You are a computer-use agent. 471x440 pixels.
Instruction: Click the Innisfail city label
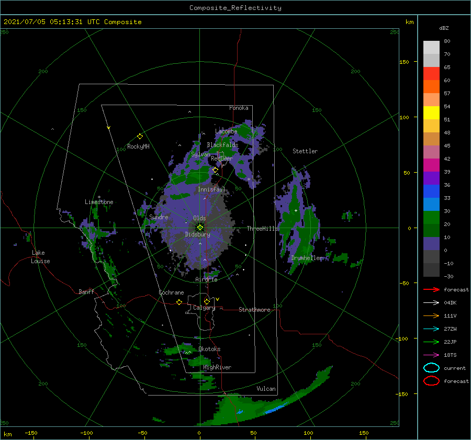(x=211, y=189)
